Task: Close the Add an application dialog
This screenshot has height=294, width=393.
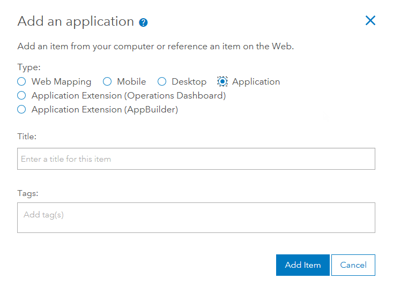Action: pos(370,21)
